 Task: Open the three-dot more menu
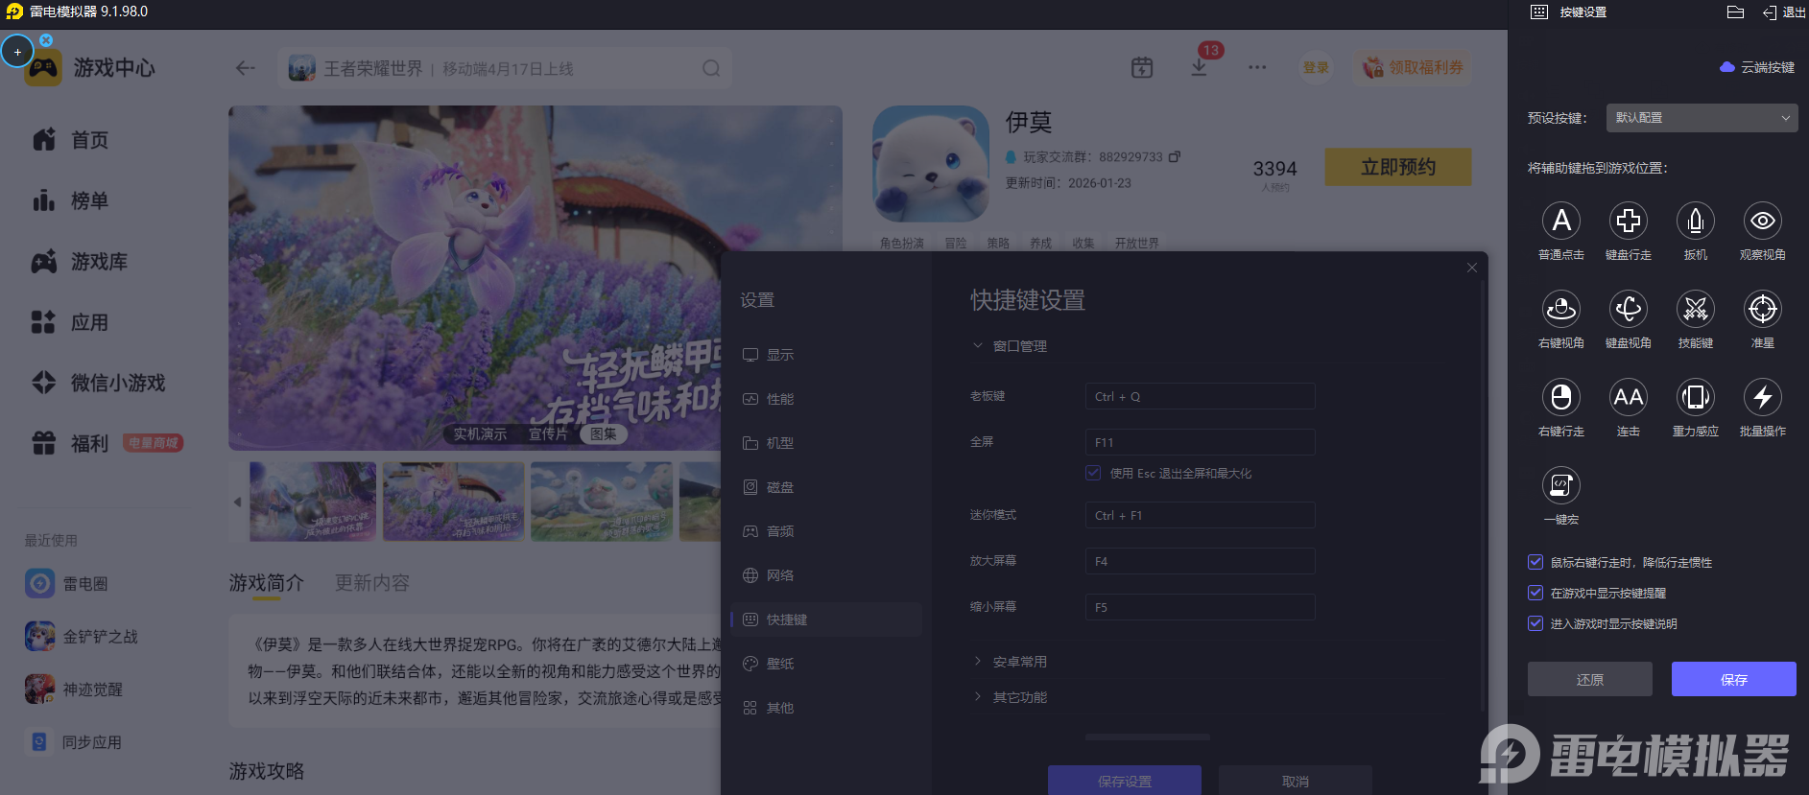click(1257, 67)
